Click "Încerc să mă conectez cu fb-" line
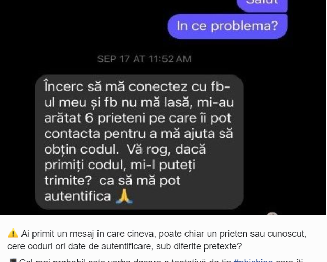The width and height of the screenshot is (327, 262). pos(137,87)
